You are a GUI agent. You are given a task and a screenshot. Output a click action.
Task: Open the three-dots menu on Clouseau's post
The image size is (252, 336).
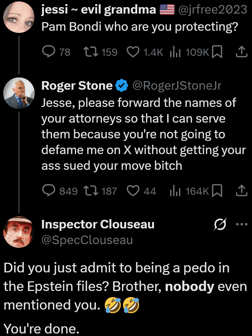242,224
